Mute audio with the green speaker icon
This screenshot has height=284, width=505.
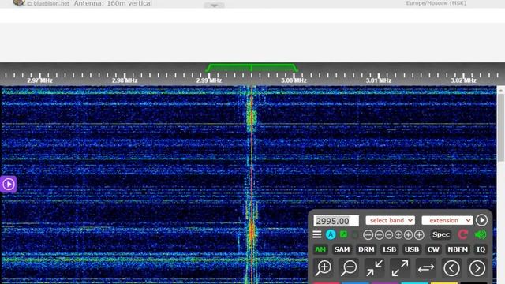coord(481,235)
